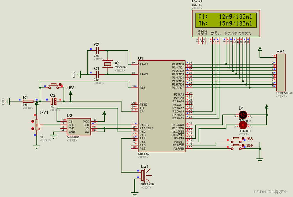
Task: Click the +5V text label
Action: (70, 88)
